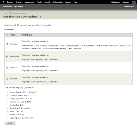Uncheck the Spanish language checkbox

click(7, 68)
